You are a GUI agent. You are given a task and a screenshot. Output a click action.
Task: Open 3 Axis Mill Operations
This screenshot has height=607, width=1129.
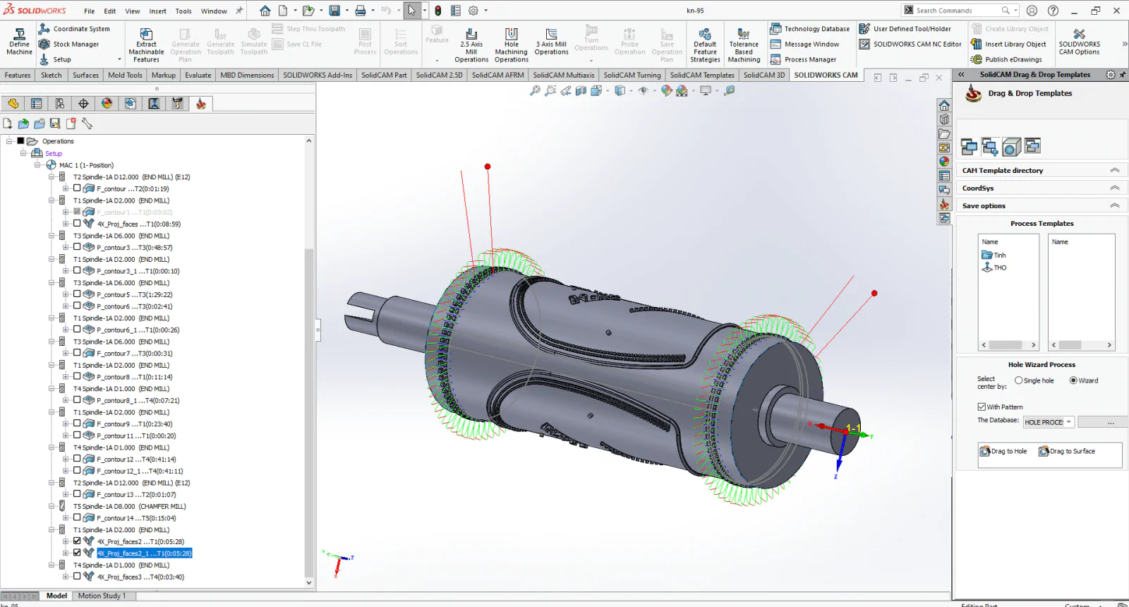551,42
